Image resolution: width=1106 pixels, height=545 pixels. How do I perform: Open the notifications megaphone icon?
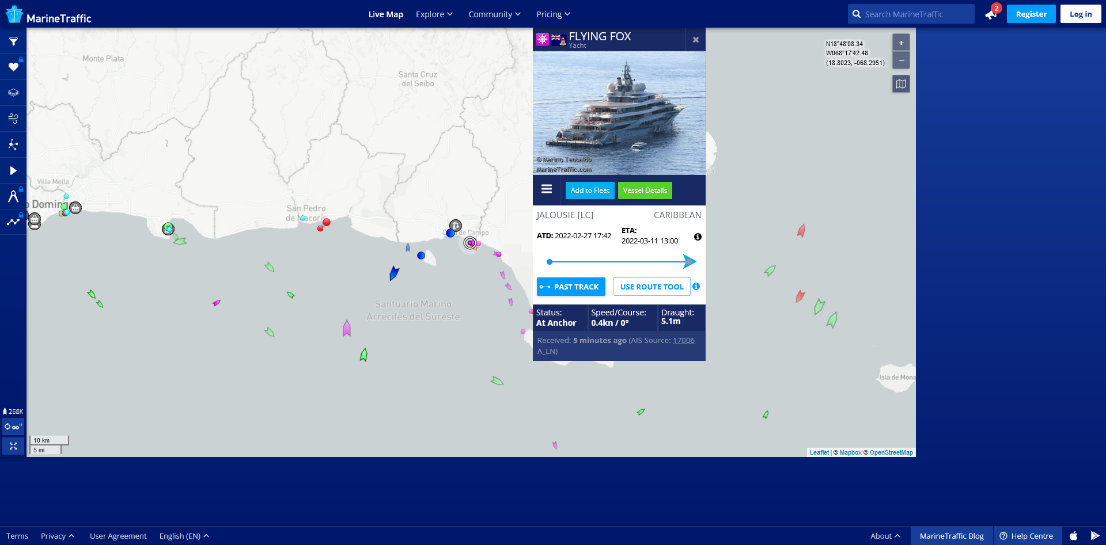pyautogui.click(x=991, y=14)
